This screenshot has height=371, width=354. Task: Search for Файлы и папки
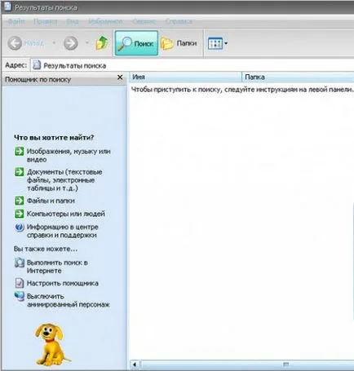click(x=51, y=201)
